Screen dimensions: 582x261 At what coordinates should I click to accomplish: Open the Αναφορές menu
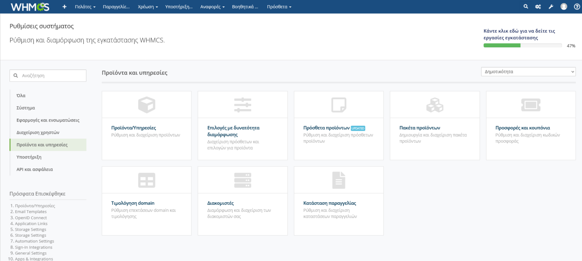[213, 7]
